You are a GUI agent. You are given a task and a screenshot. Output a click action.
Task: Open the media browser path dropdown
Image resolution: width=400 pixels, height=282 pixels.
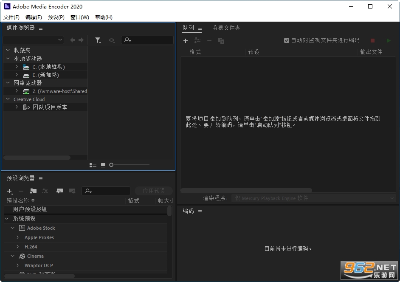click(x=33, y=40)
